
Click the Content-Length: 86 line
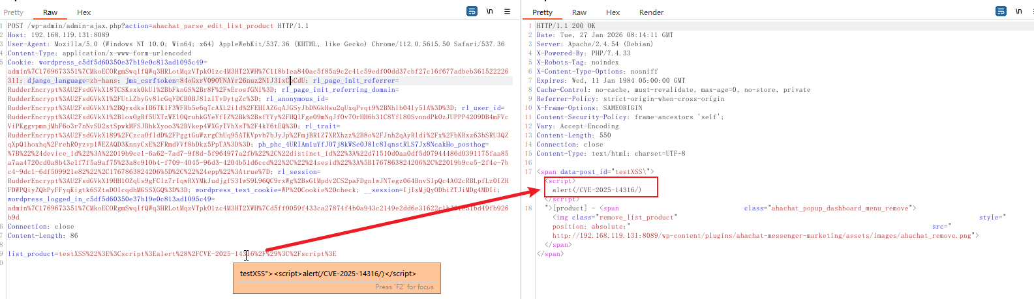43,236
